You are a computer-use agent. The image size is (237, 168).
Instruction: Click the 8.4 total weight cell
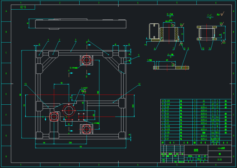coord(217,136)
